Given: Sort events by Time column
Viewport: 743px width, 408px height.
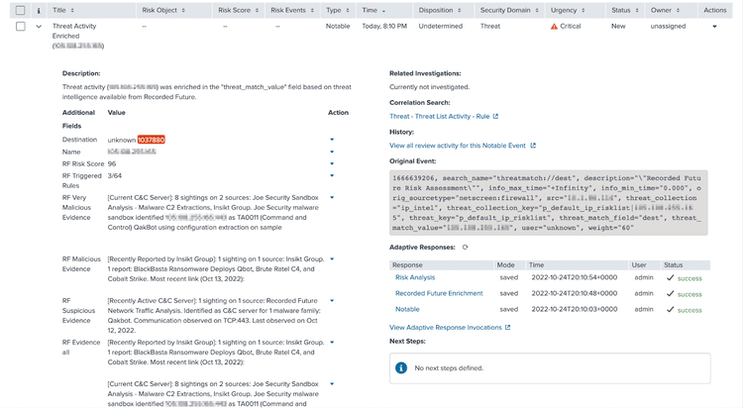Looking at the screenshot, I should click(372, 10).
